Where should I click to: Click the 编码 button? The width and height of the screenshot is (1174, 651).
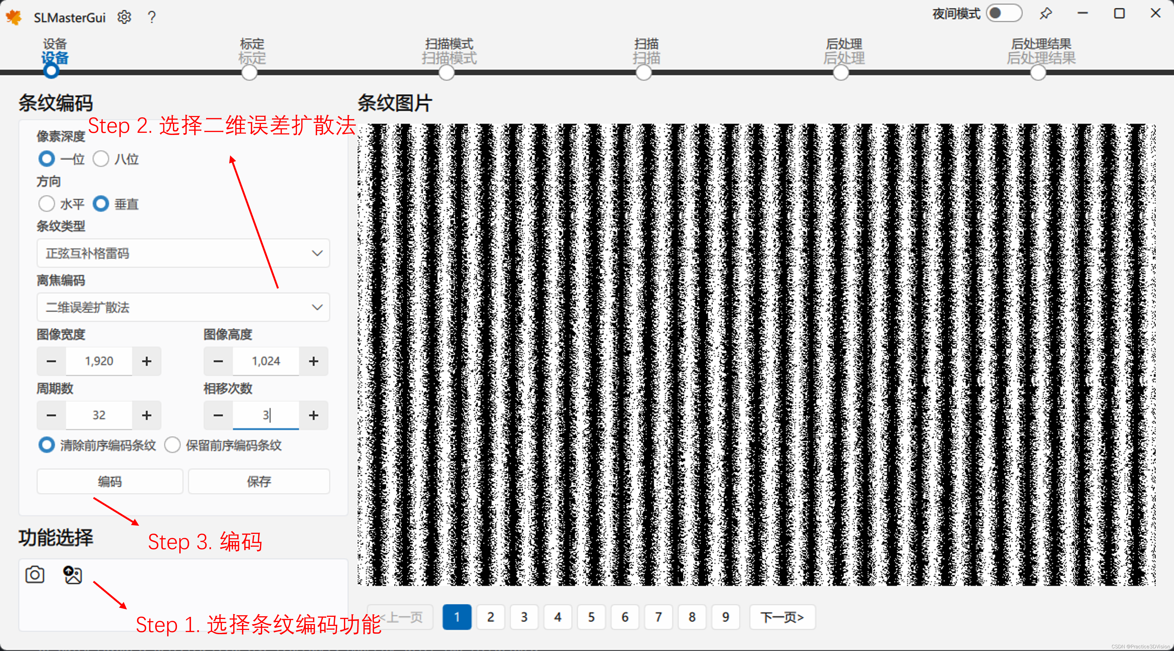pos(110,482)
